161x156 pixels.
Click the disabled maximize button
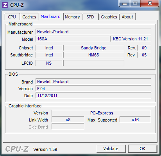click(x=135, y=4)
